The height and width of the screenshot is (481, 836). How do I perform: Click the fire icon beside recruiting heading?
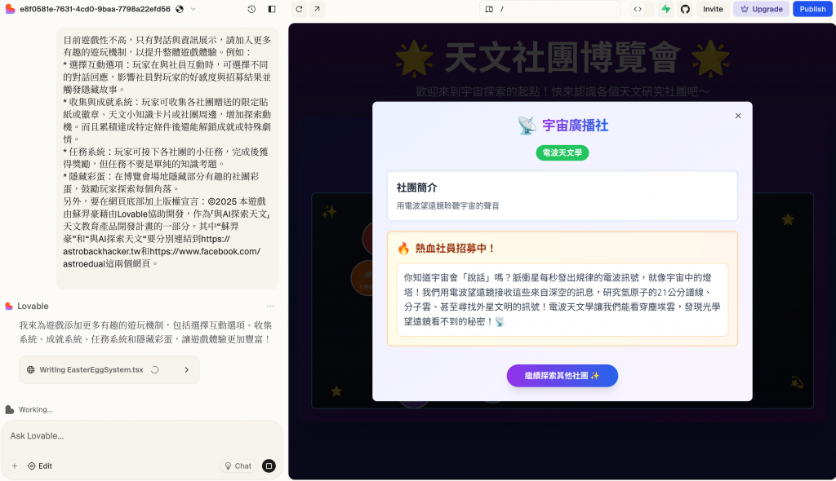pos(403,248)
